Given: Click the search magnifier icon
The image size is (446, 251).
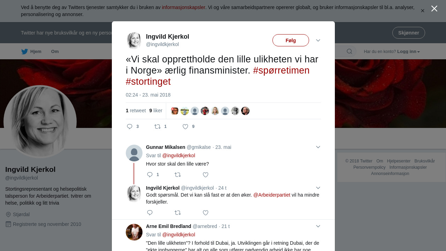Looking at the screenshot, I should (x=349, y=52).
